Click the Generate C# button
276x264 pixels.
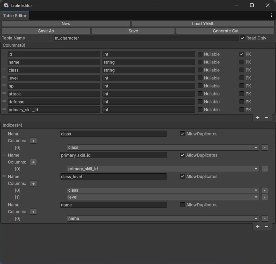point(225,31)
